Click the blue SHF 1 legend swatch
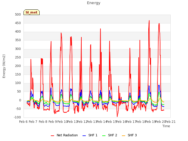This screenshot has width=188, height=141. click(x=84, y=136)
